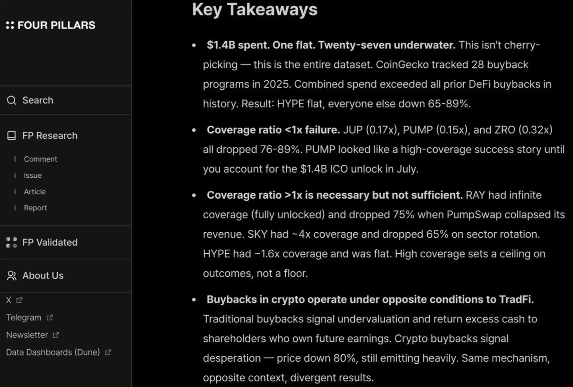Click the Four Pillars logo dots icon

point(10,25)
